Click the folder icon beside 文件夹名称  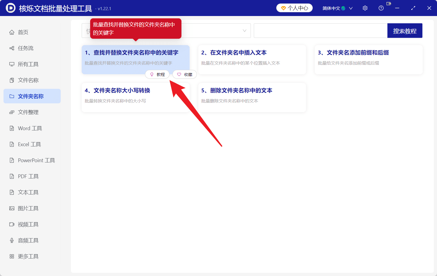click(12, 96)
